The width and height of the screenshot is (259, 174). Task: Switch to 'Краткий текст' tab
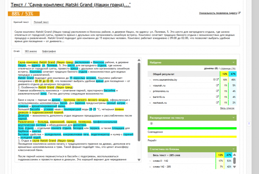(x=21, y=22)
